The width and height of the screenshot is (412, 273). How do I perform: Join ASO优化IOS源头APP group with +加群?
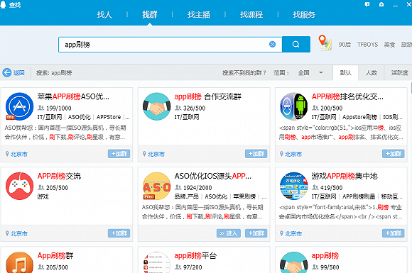256,233
